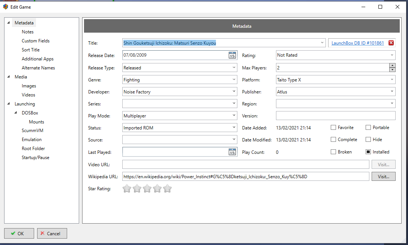Click the fifth star in Star Rating
The width and height of the screenshot is (408, 245).
[167, 188]
